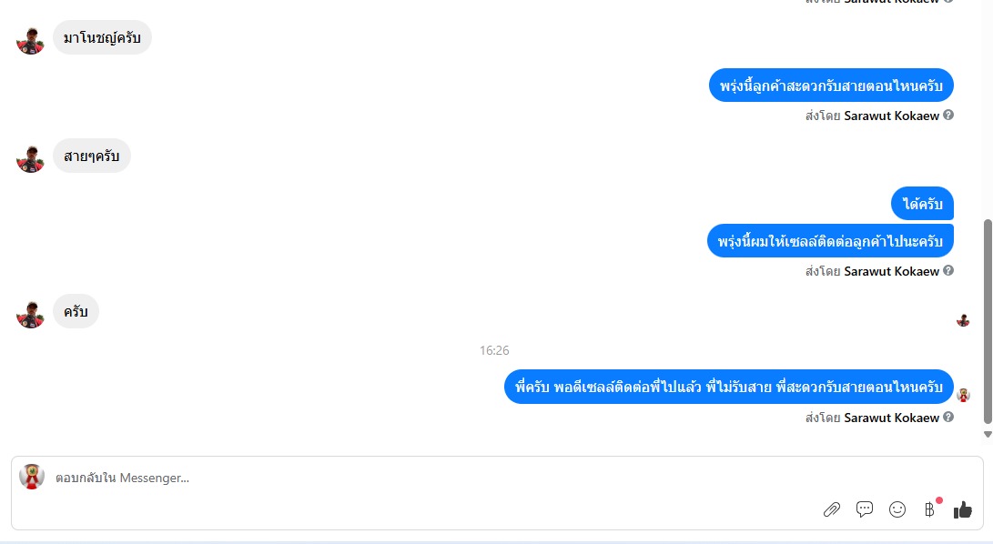The image size is (993, 544).
Task: Open the emoji picker smiley icon
Action: [897, 509]
